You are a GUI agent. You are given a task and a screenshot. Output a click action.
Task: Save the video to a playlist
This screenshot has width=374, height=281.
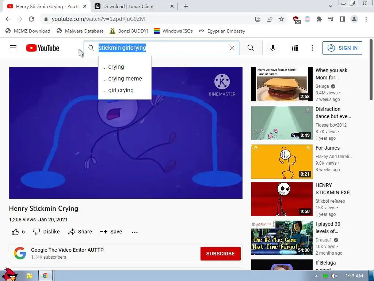click(111, 232)
